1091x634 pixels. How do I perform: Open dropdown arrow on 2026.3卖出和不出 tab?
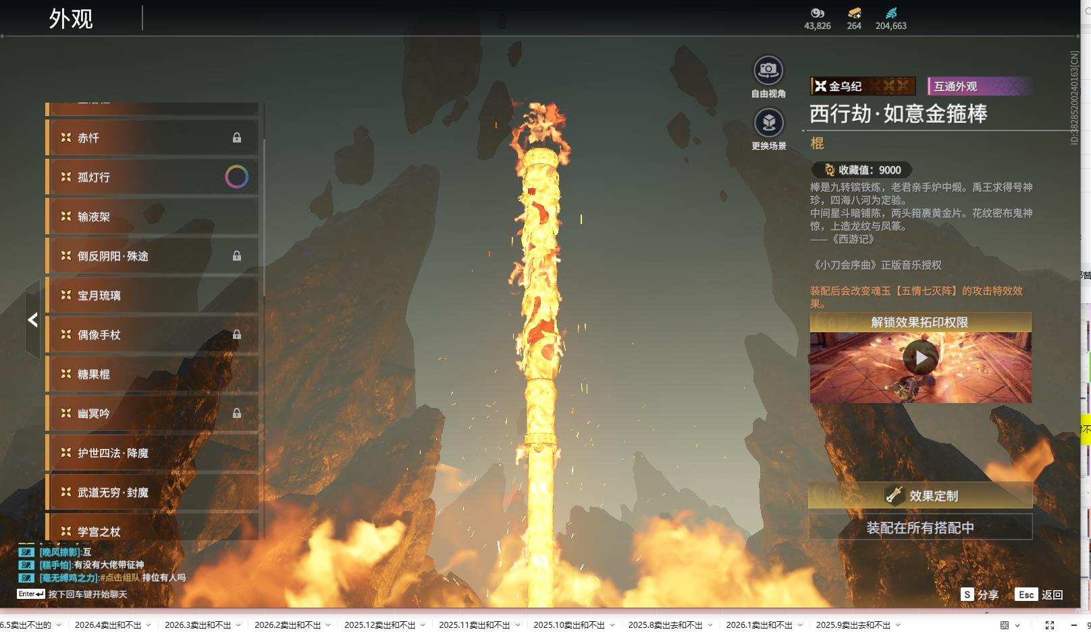click(x=238, y=625)
